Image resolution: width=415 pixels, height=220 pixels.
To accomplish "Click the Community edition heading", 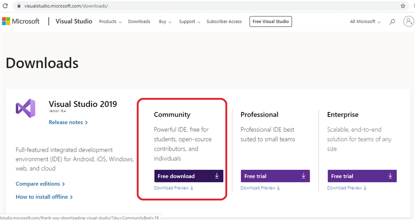I will (x=172, y=114).
